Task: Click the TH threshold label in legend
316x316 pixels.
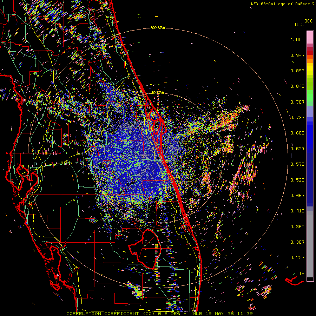Action: click(x=302, y=274)
